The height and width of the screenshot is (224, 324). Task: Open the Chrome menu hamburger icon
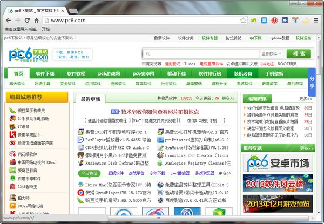317,21
